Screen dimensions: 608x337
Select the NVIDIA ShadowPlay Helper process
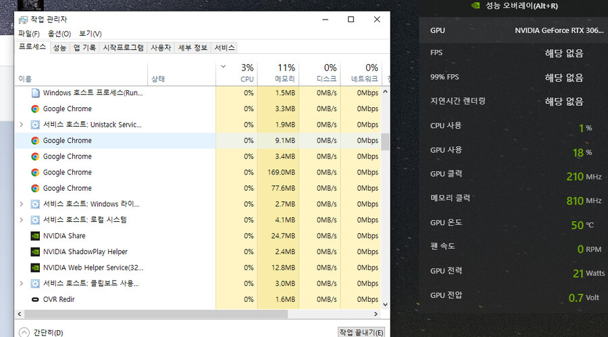(198, 251)
